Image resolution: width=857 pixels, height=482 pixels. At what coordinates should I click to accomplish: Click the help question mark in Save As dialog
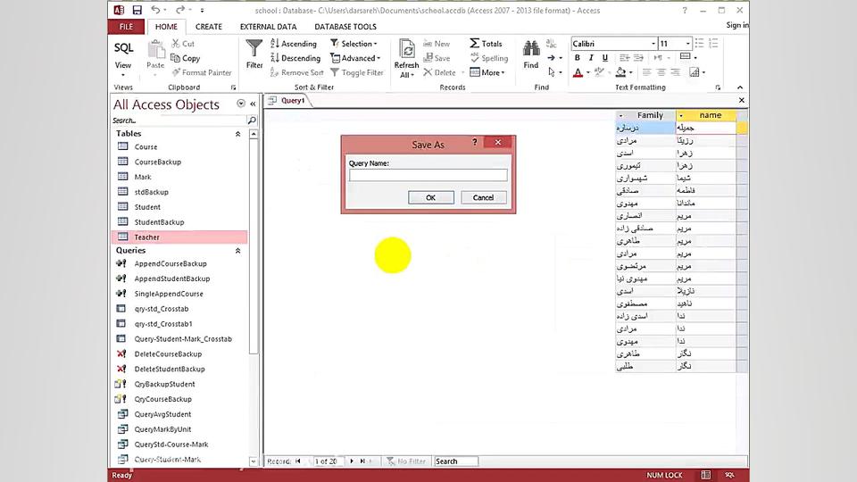tap(474, 142)
